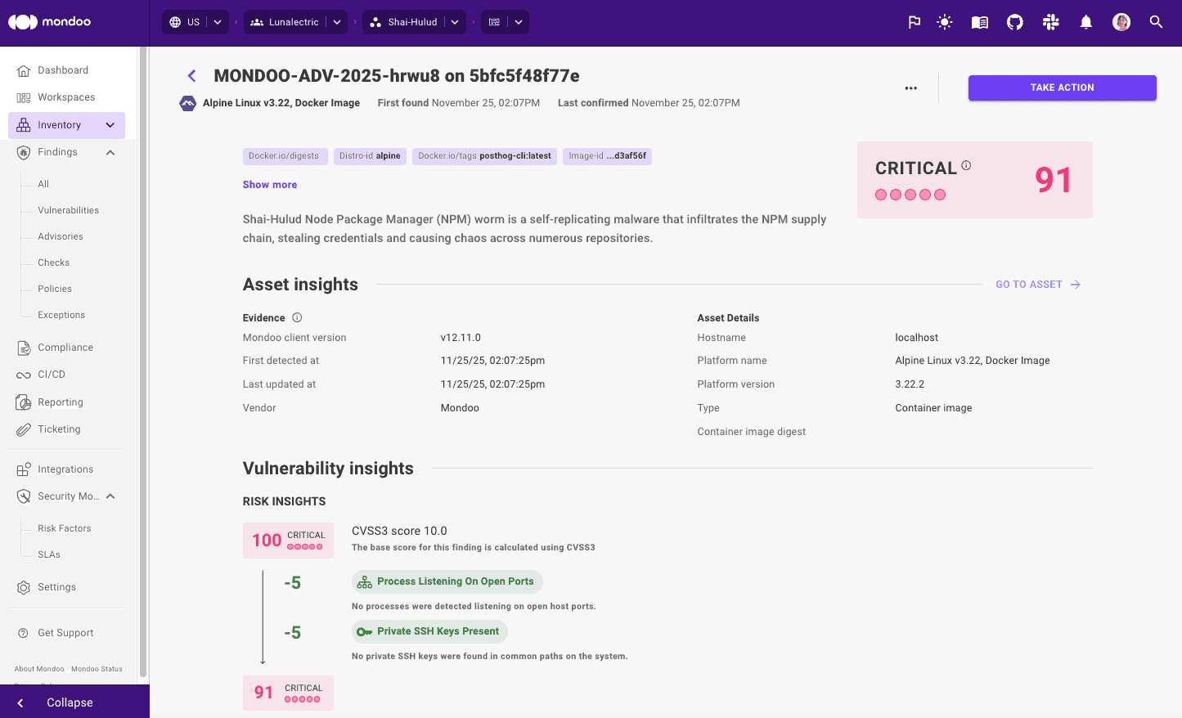This screenshot has width=1182, height=718.
Task: Click the TAKE ACTION button
Action: click(1062, 88)
